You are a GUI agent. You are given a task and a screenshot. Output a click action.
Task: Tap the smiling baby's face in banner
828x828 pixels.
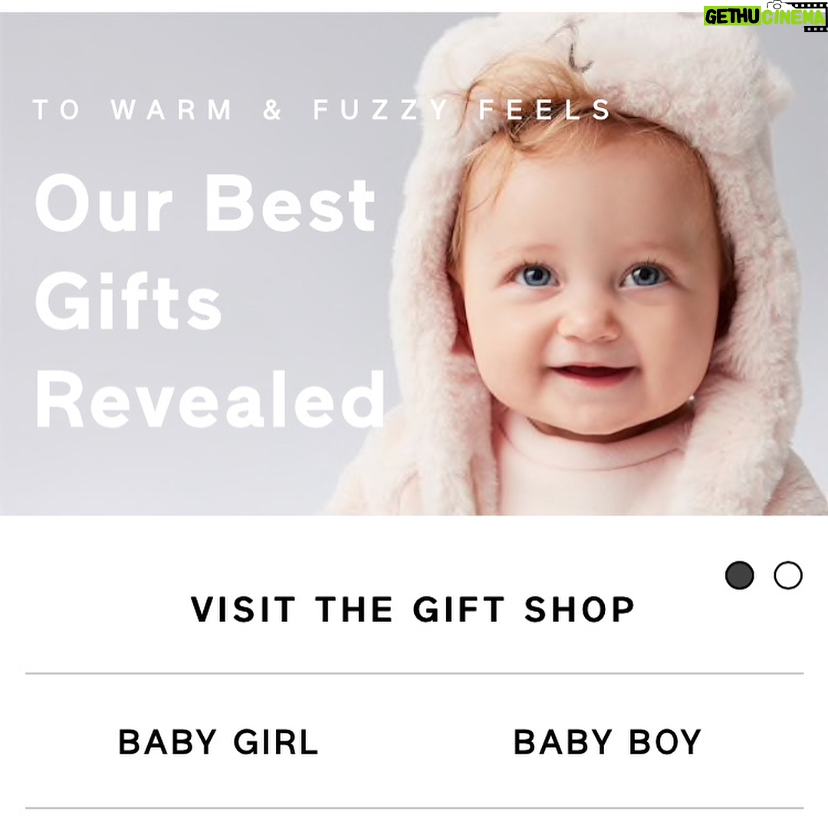click(589, 306)
